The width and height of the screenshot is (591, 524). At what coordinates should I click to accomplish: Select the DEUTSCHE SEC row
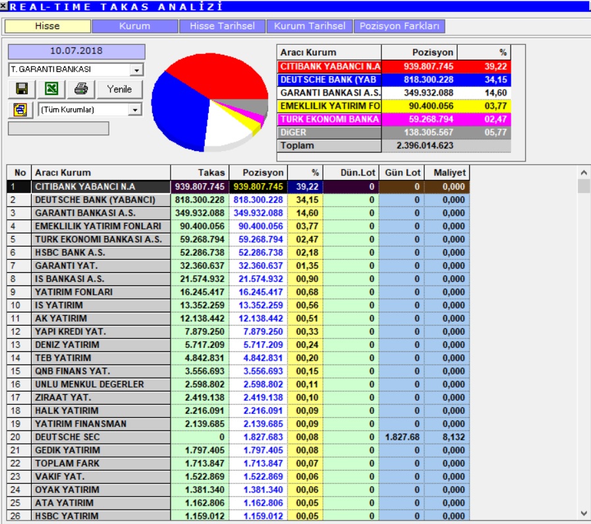click(x=239, y=437)
